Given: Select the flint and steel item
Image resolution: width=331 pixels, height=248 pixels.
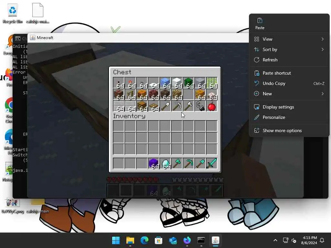Looking at the screenshot, I should coord(200,106).
